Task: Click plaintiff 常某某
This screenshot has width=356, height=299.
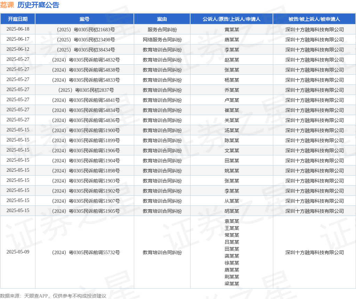Action: (232, 235)
